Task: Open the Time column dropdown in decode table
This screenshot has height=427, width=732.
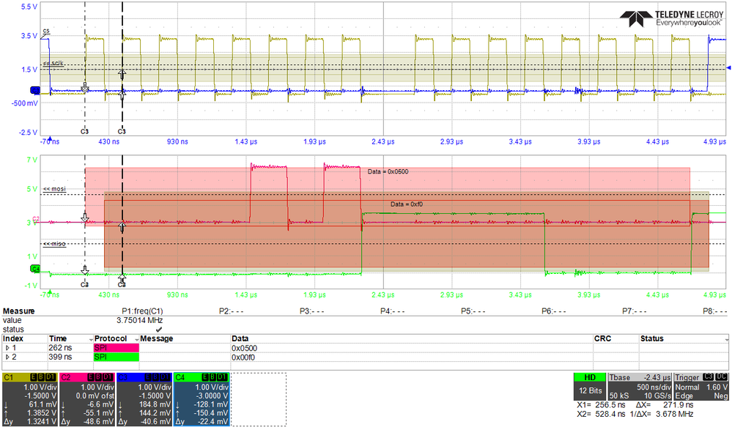Action: 89,338
